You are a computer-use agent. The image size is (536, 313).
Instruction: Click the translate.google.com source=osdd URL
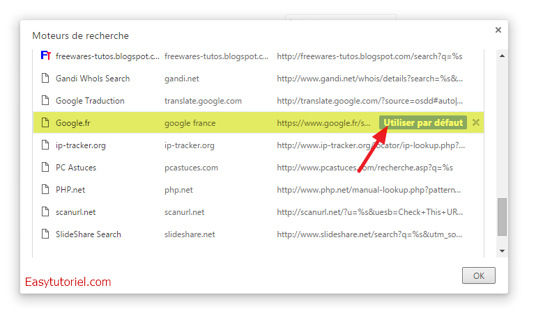click(x=370, y=101)
